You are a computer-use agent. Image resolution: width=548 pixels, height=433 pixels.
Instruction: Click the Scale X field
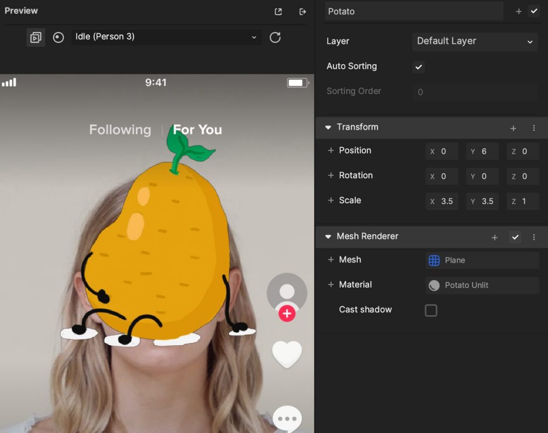point(442,201)
